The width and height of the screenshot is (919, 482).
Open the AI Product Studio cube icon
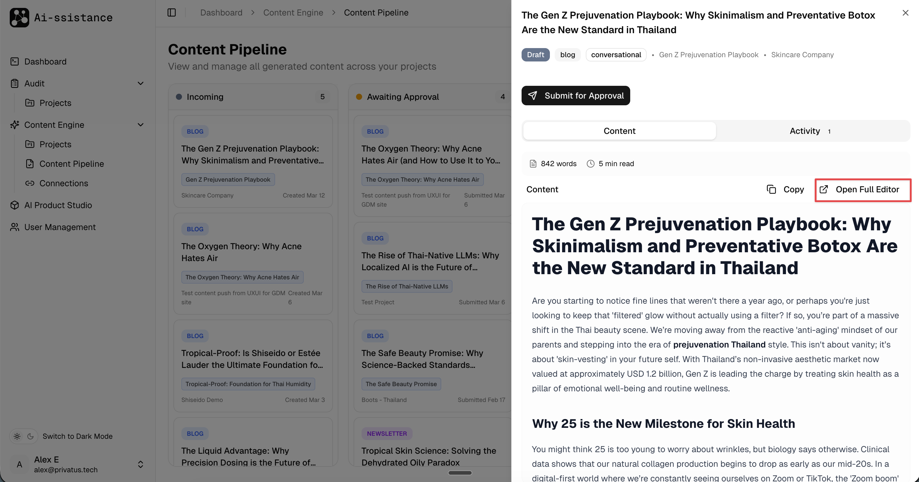pyautogui.click(x=15, y=205)
